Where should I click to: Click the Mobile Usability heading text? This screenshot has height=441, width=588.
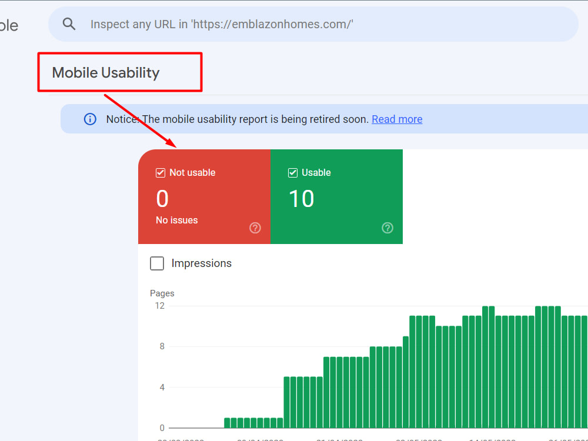click(x=106, y=72)
